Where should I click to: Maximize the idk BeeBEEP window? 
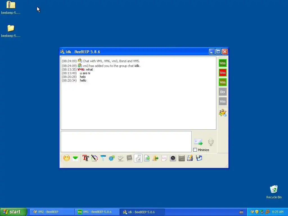click(218, 52)
